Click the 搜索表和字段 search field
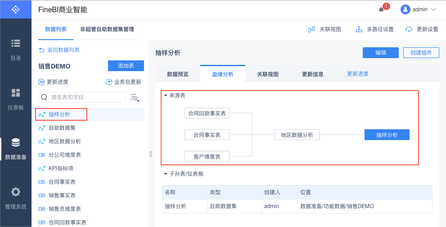The image size is (446, 227). [86, 97]
